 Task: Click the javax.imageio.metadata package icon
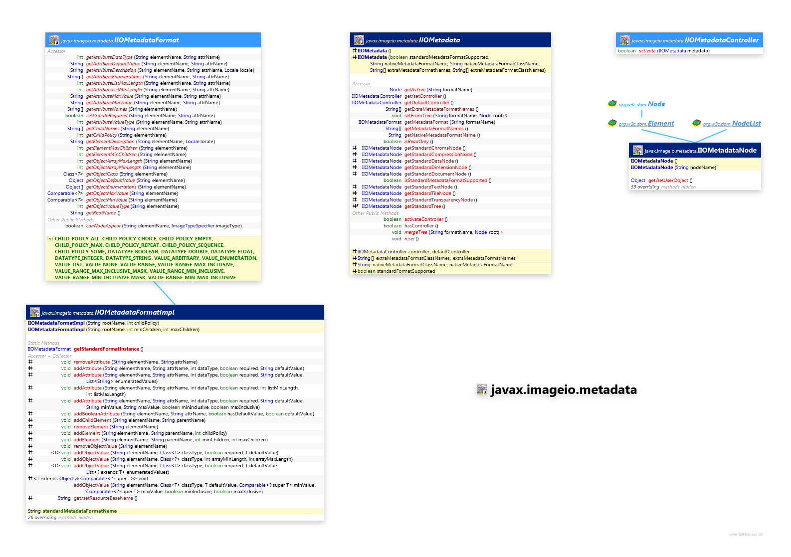[x=482, y=390]
